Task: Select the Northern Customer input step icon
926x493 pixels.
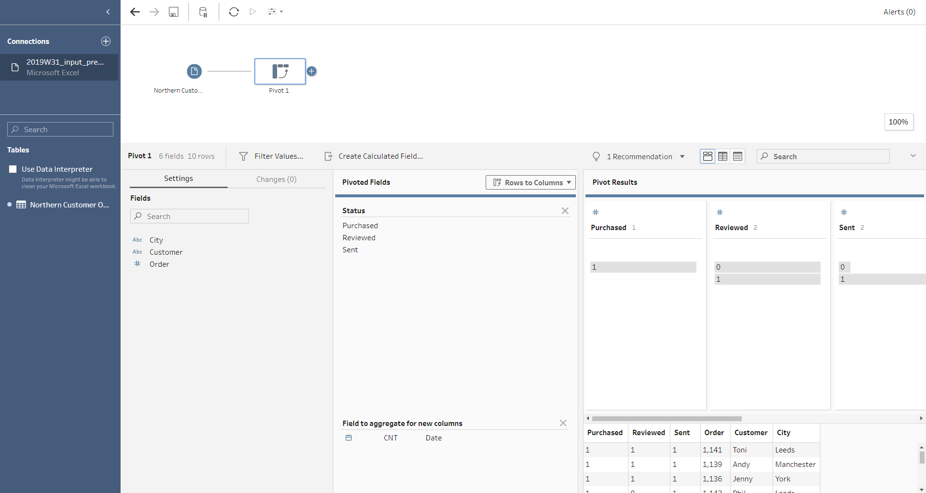Action: coord(194,71)
